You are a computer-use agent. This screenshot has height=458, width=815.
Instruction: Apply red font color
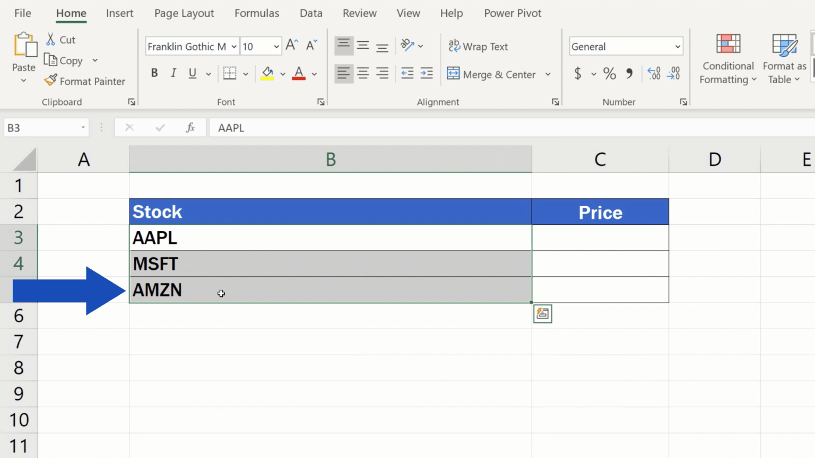point(299,73)
